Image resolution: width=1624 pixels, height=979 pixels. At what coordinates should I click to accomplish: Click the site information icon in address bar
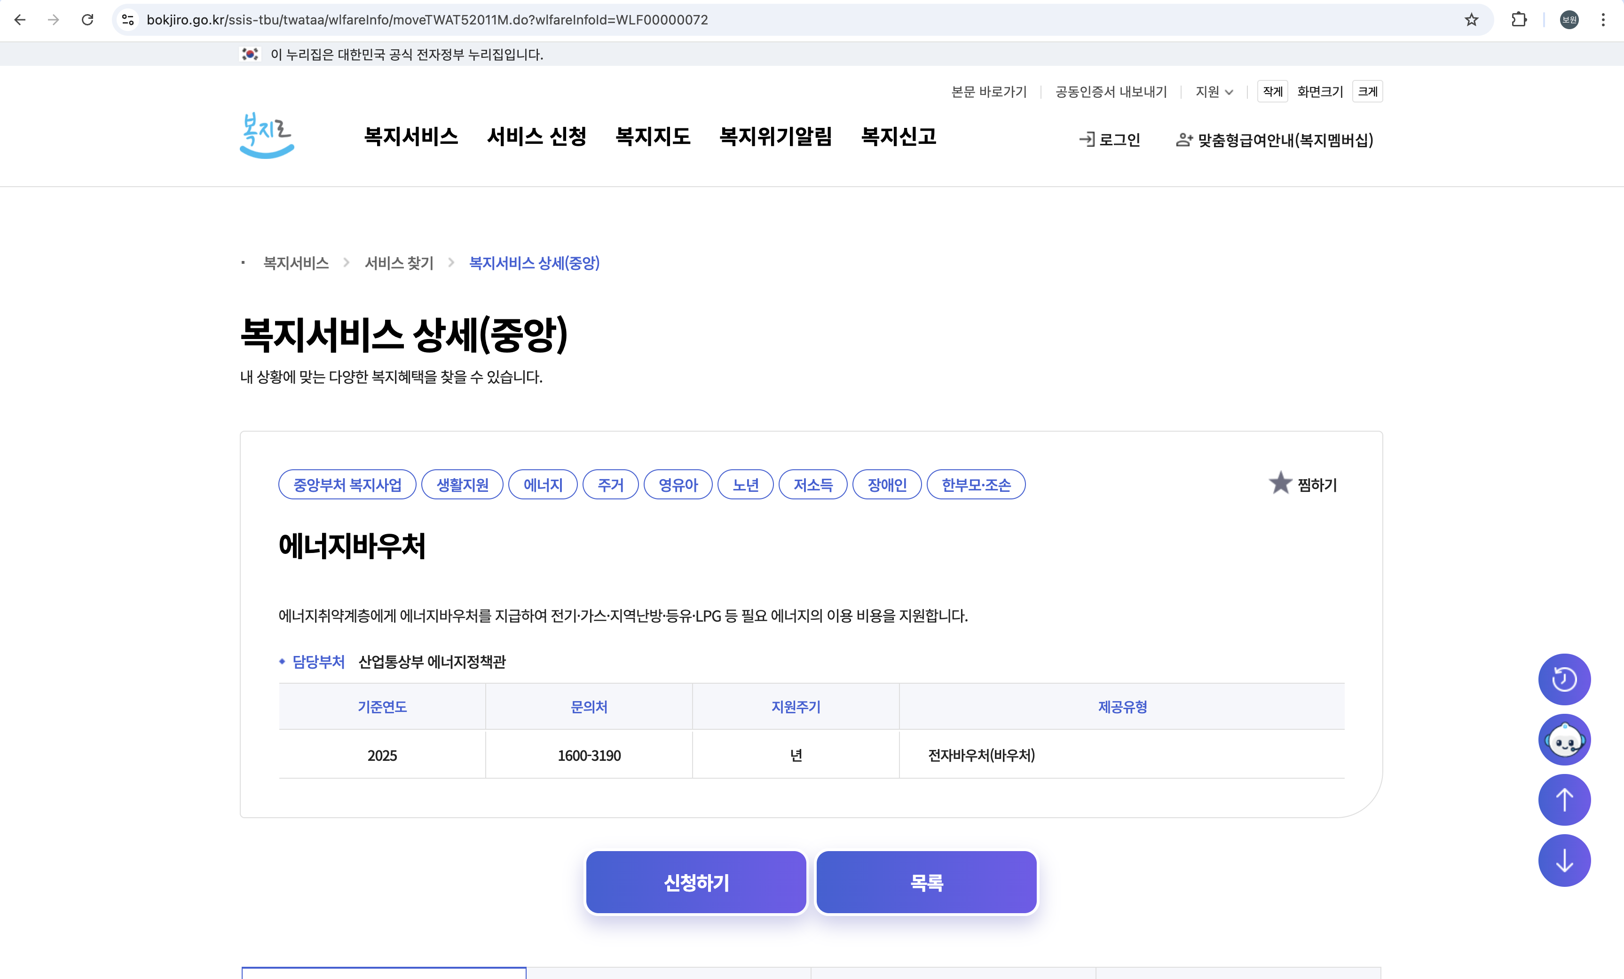128,20
